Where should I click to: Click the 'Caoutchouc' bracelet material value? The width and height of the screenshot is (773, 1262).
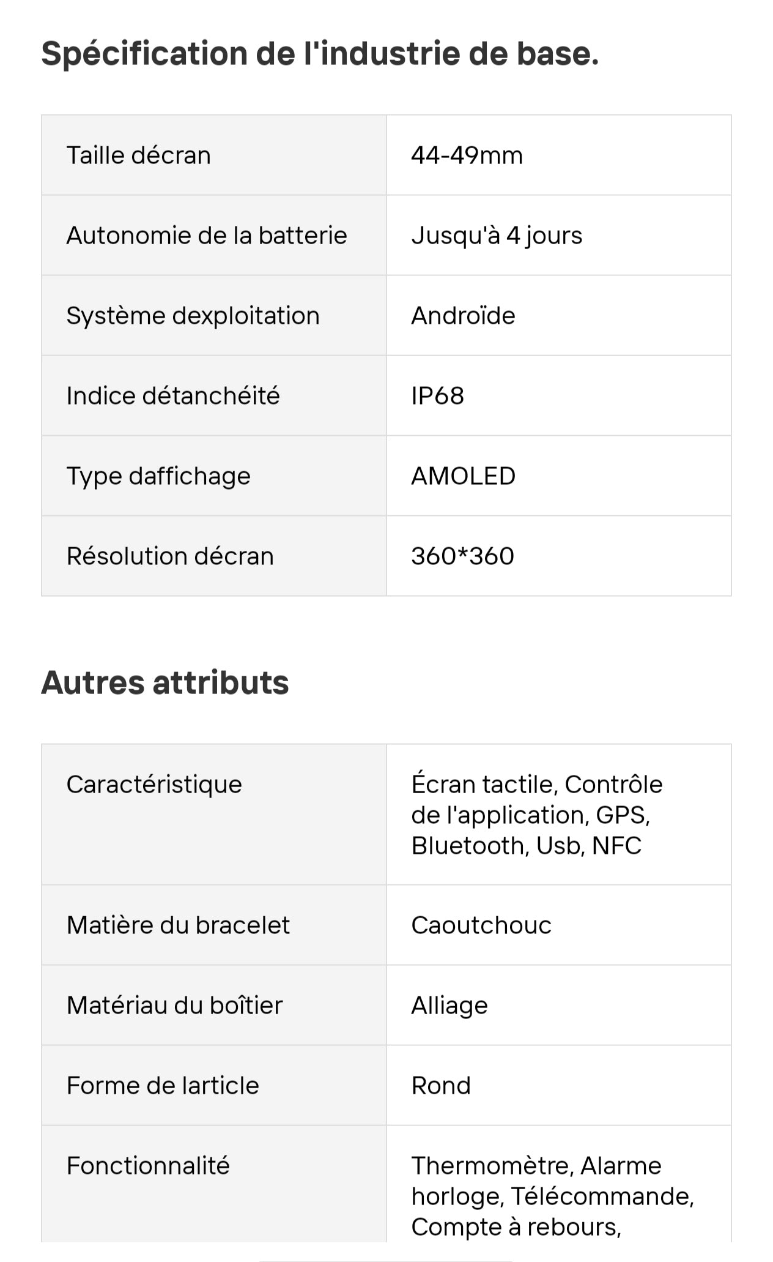481,925
